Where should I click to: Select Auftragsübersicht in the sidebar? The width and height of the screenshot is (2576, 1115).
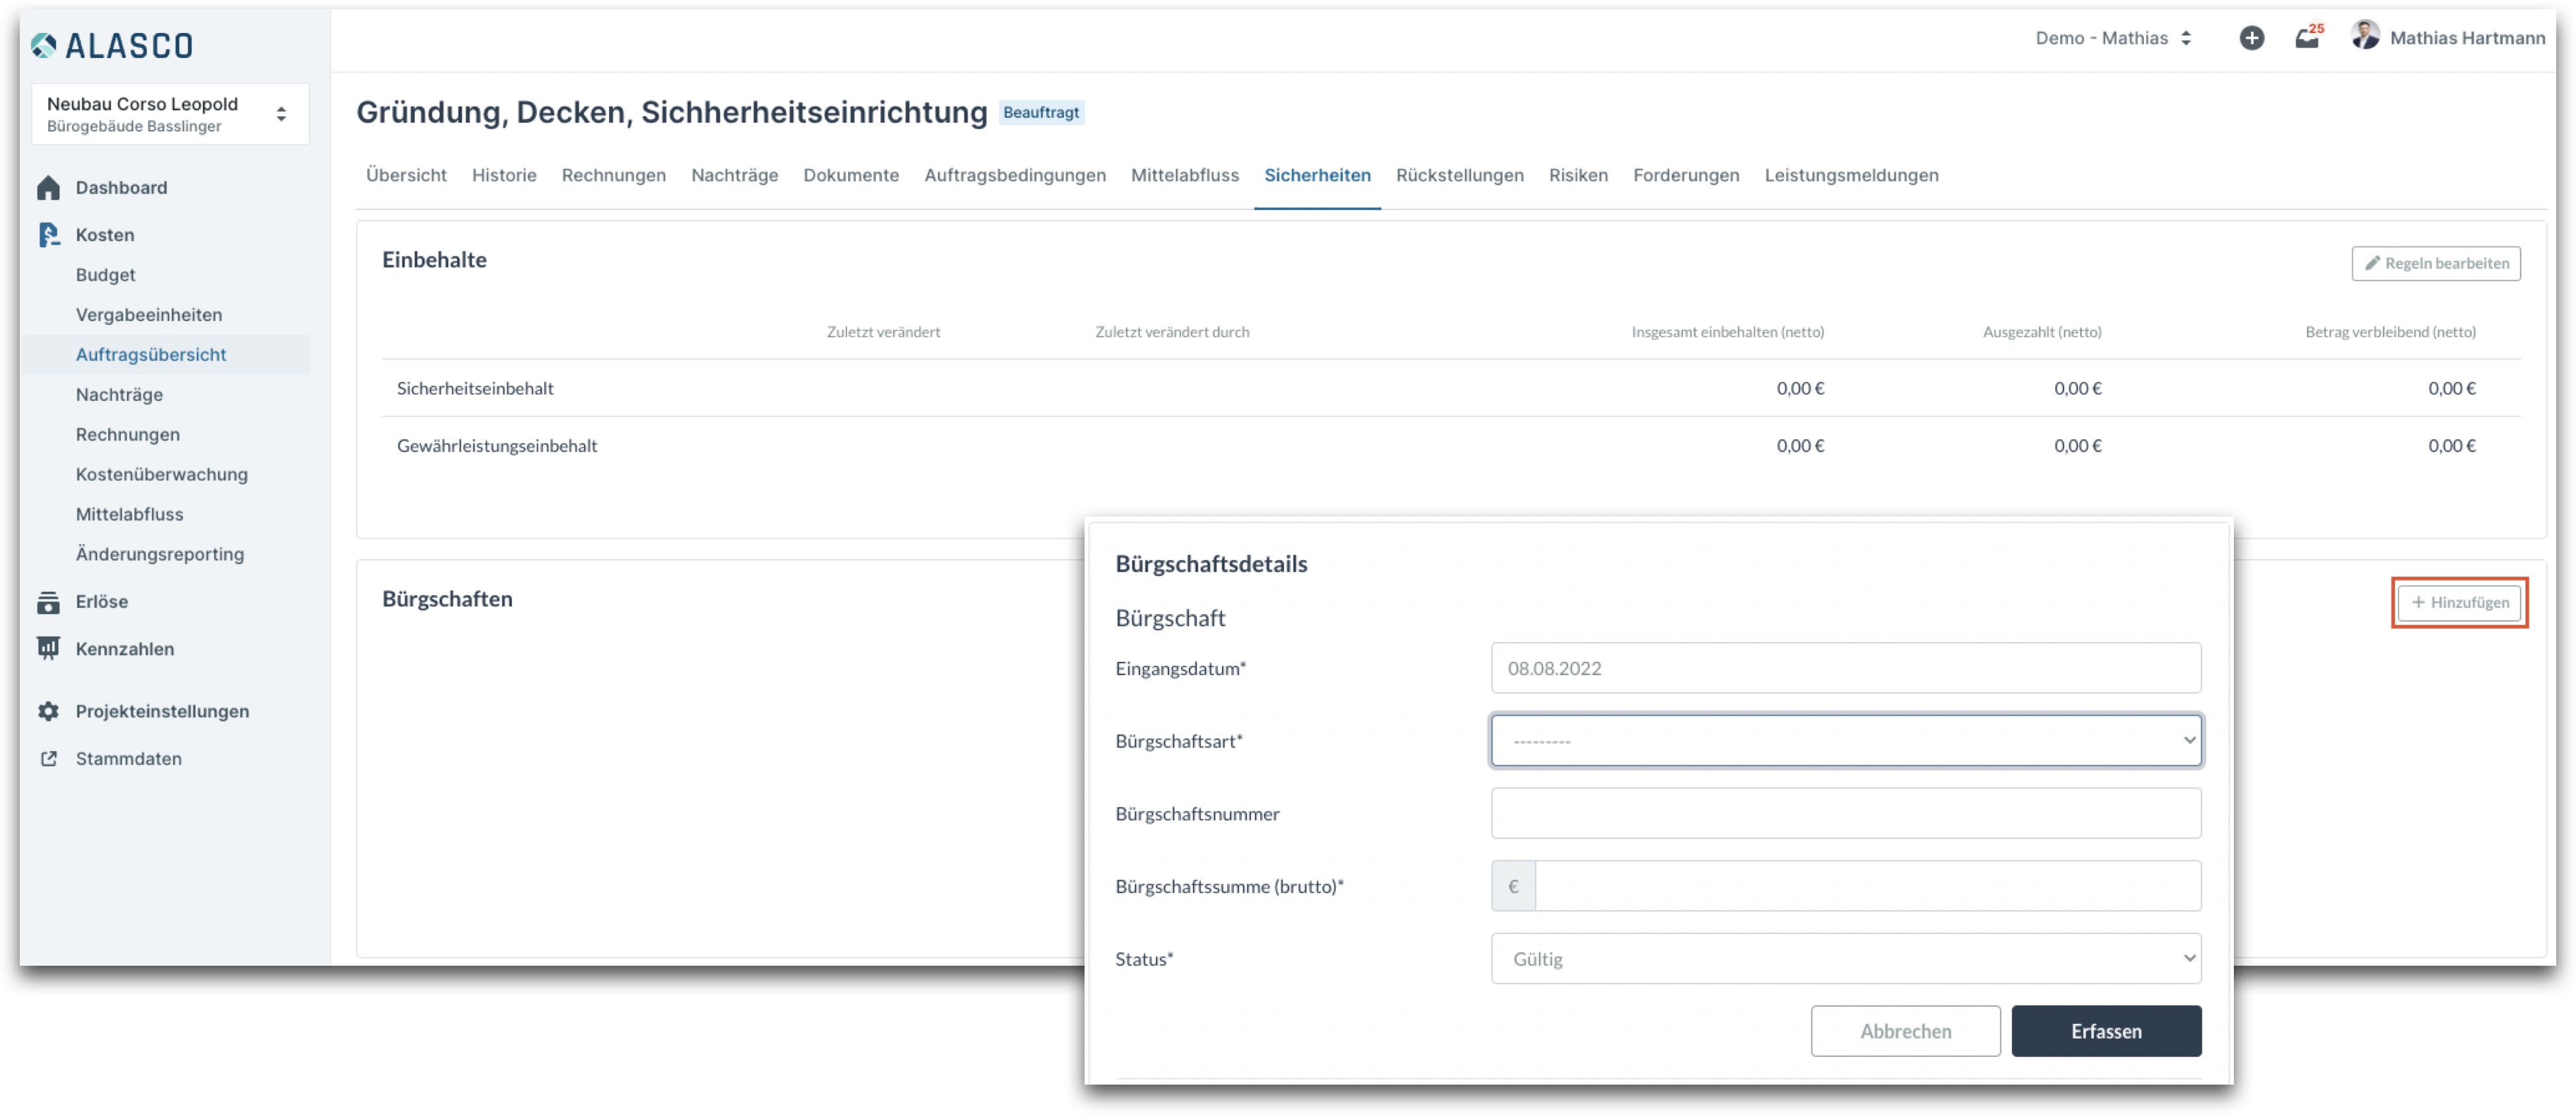(x=151, y=354)
